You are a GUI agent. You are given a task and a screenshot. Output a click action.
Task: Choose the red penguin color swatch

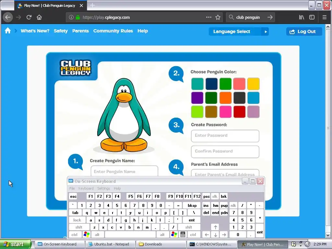pos(239,112)
